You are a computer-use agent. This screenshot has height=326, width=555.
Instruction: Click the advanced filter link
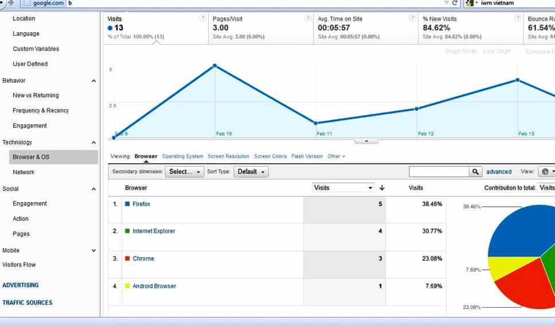click(499, 172)
